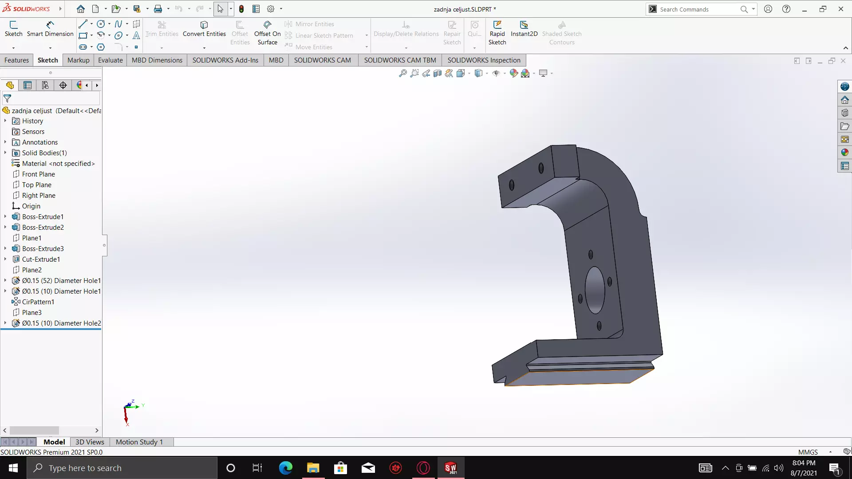This screenshot has width=852, height=479.
Task: Click the Windows Start button
Action: [x=13, y=468]
